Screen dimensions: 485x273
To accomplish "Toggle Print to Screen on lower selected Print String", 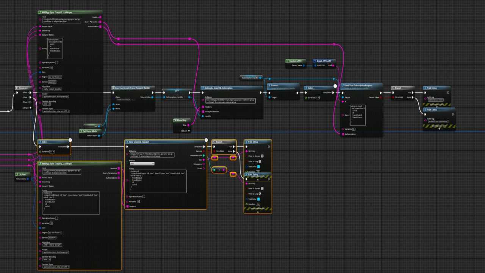I will pyautogui.click(x=262, y=188).
